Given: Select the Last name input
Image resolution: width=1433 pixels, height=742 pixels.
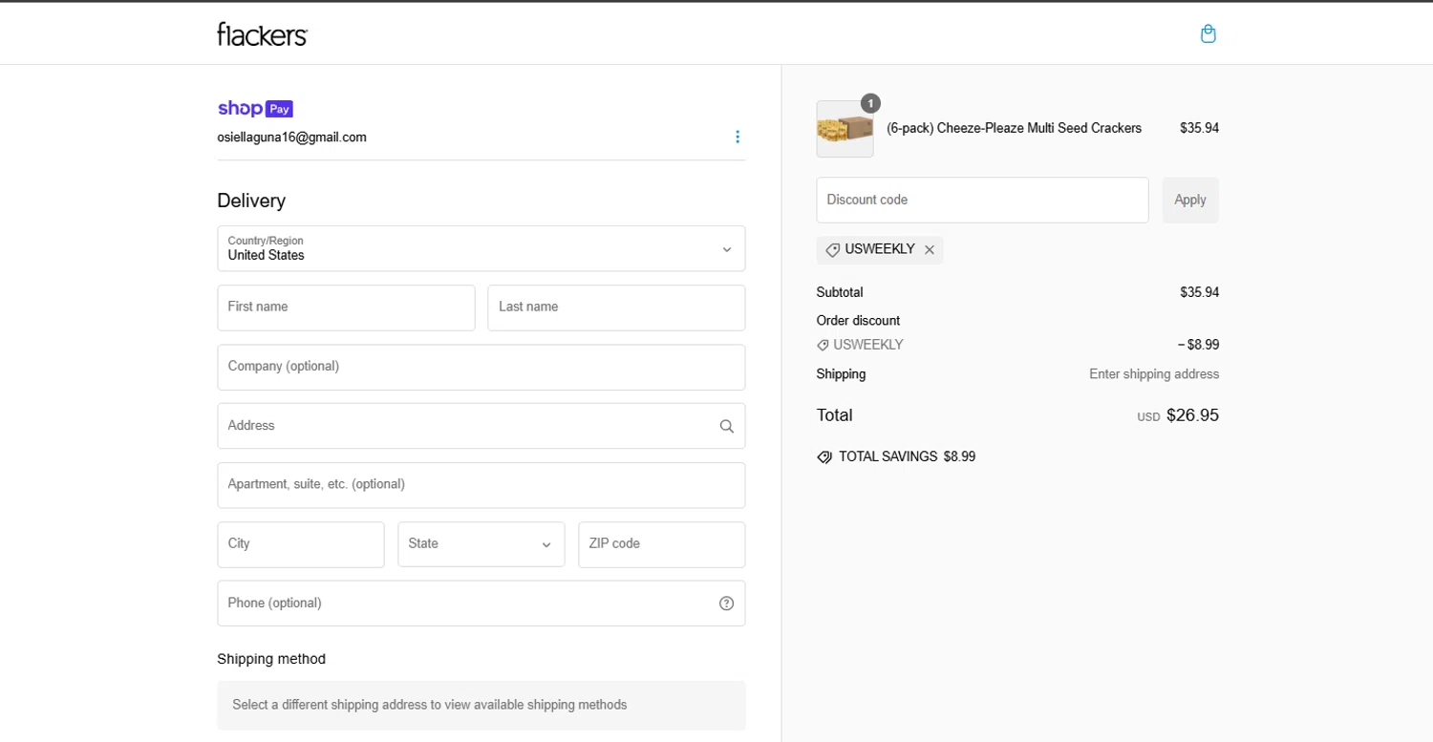Looking at the screenshot, I should pyautogui.click(x=615, y=307).
